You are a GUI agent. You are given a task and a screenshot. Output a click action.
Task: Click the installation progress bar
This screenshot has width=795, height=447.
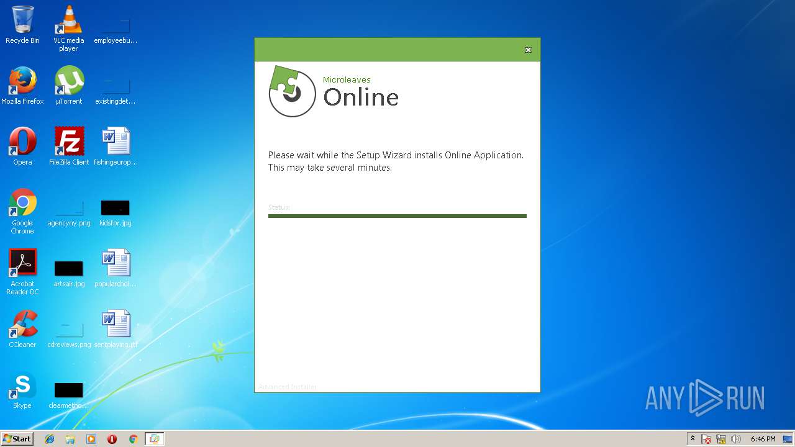(397, 216)
